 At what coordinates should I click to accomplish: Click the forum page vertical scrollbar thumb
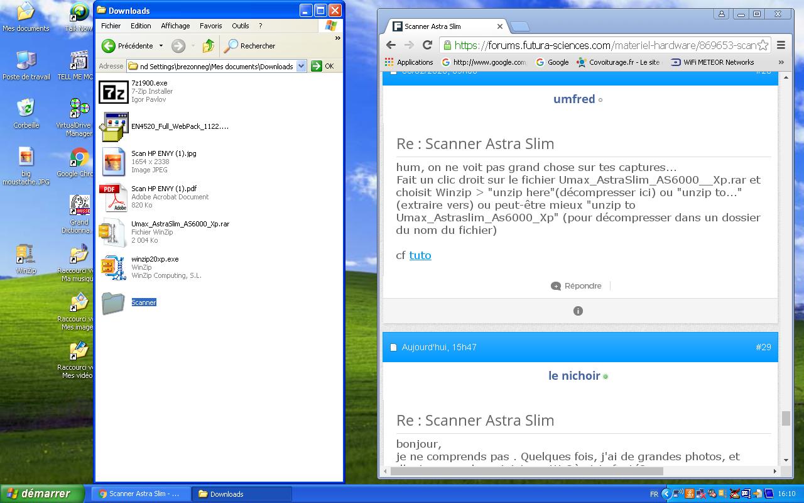pyautogui.click(x=786, y=419)
